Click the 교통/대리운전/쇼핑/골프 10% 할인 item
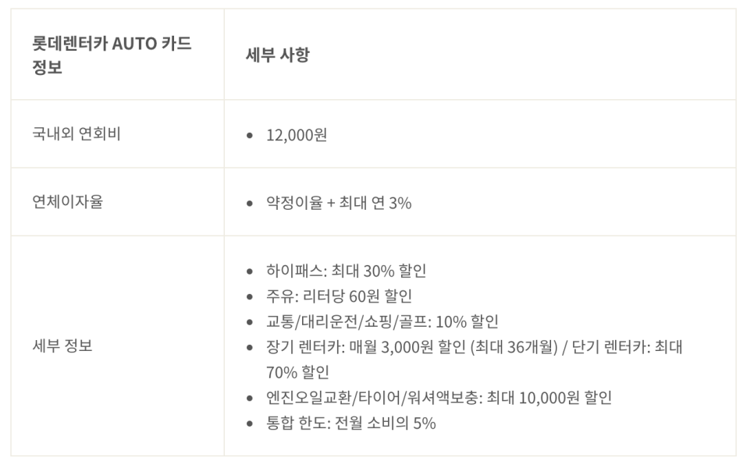Screen dimensions: 754x468 (382, 321)
